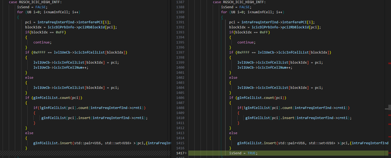Click the hatched empty line in left pane
This screenshot has width=391, height=158.
click(x=85, y=153)
